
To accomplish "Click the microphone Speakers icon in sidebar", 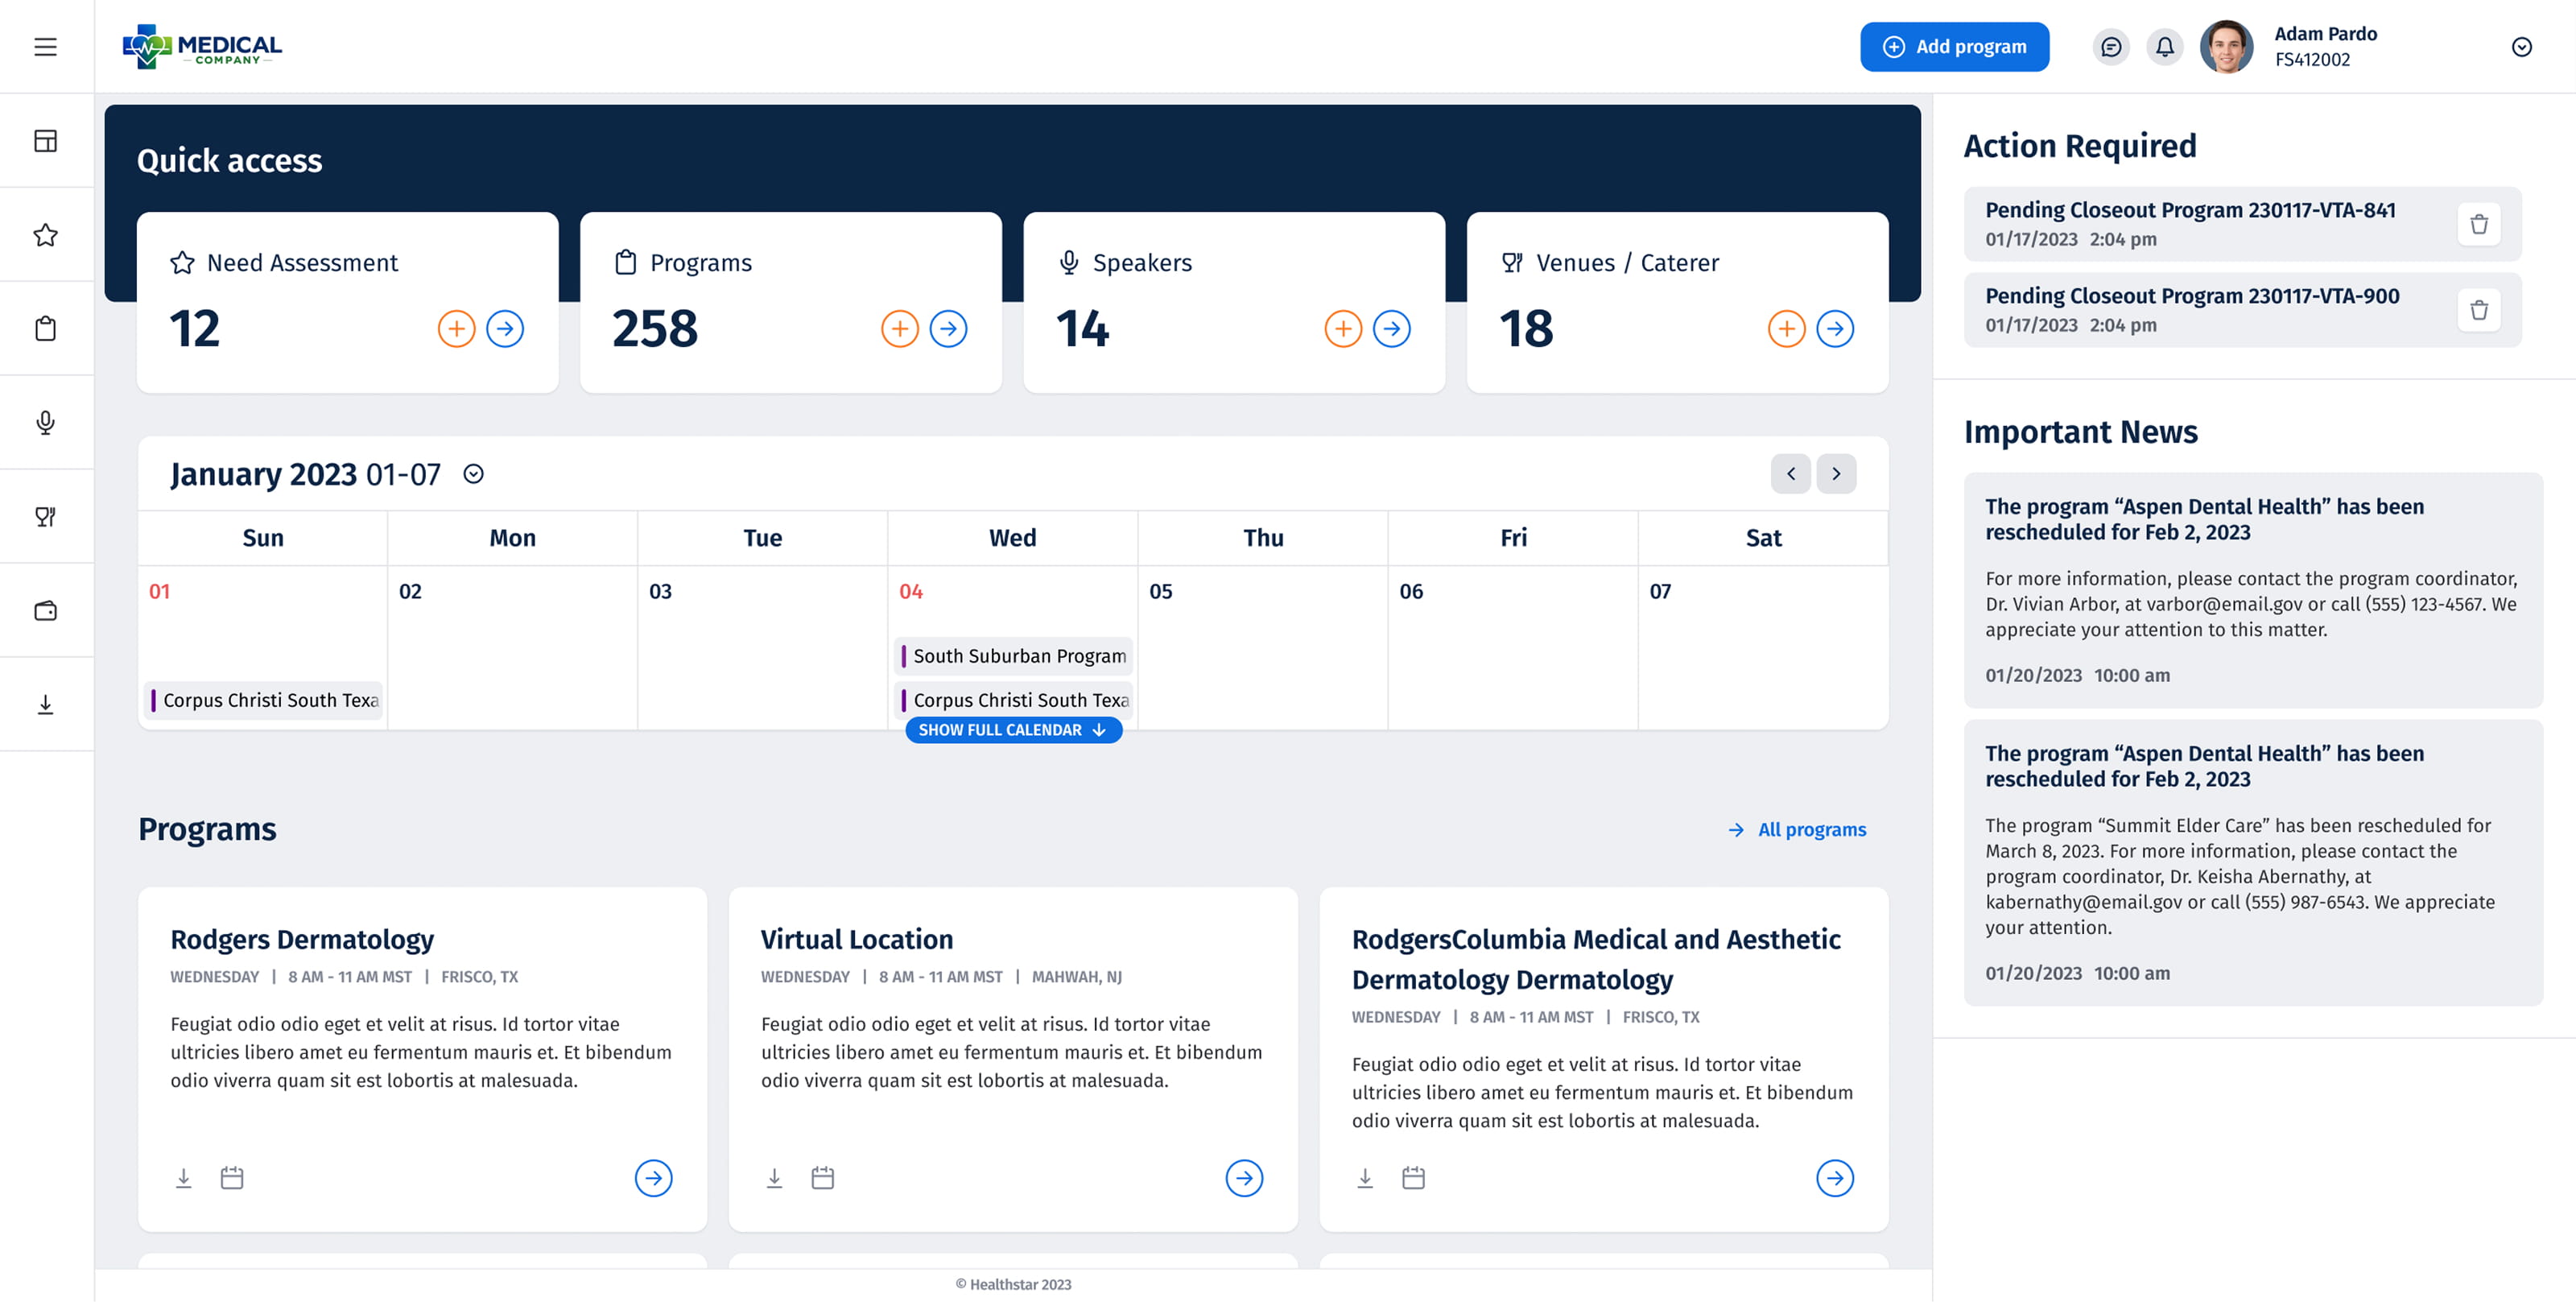I will coord(45,423).
